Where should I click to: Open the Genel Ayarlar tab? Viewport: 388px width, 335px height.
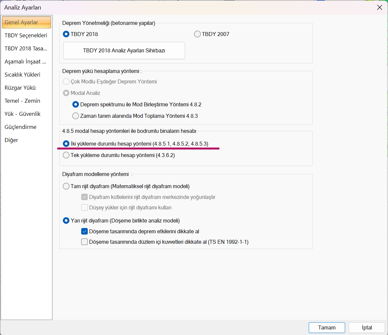point(27,22)
